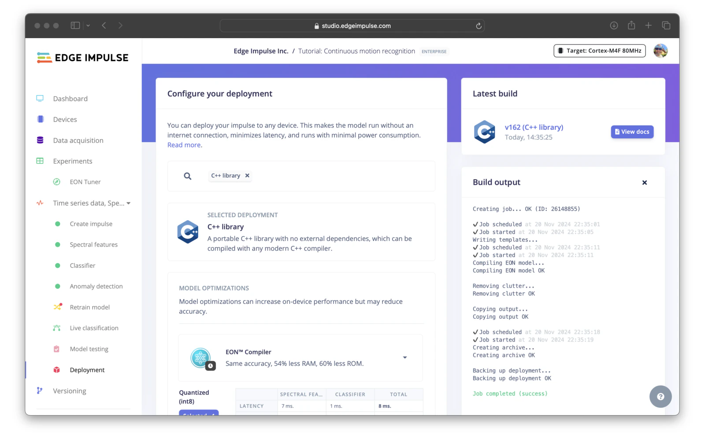Switch to Experiments section

point(73,161)
